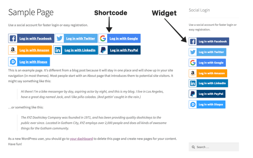Select 'Log in with Disqus' in the sidebar widget

[x=211, y=104]
